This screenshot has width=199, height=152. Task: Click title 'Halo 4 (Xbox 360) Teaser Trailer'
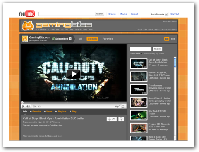coord(158,138)
